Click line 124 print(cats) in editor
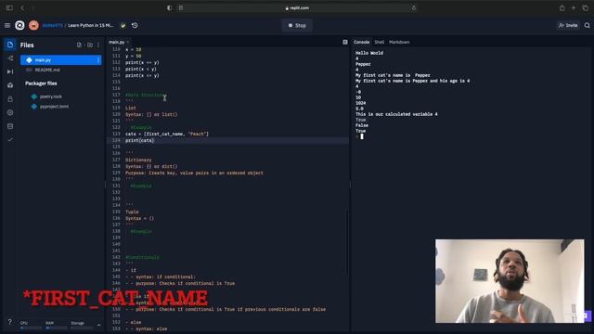Screen dimensions: 594x334 (139, 140)
